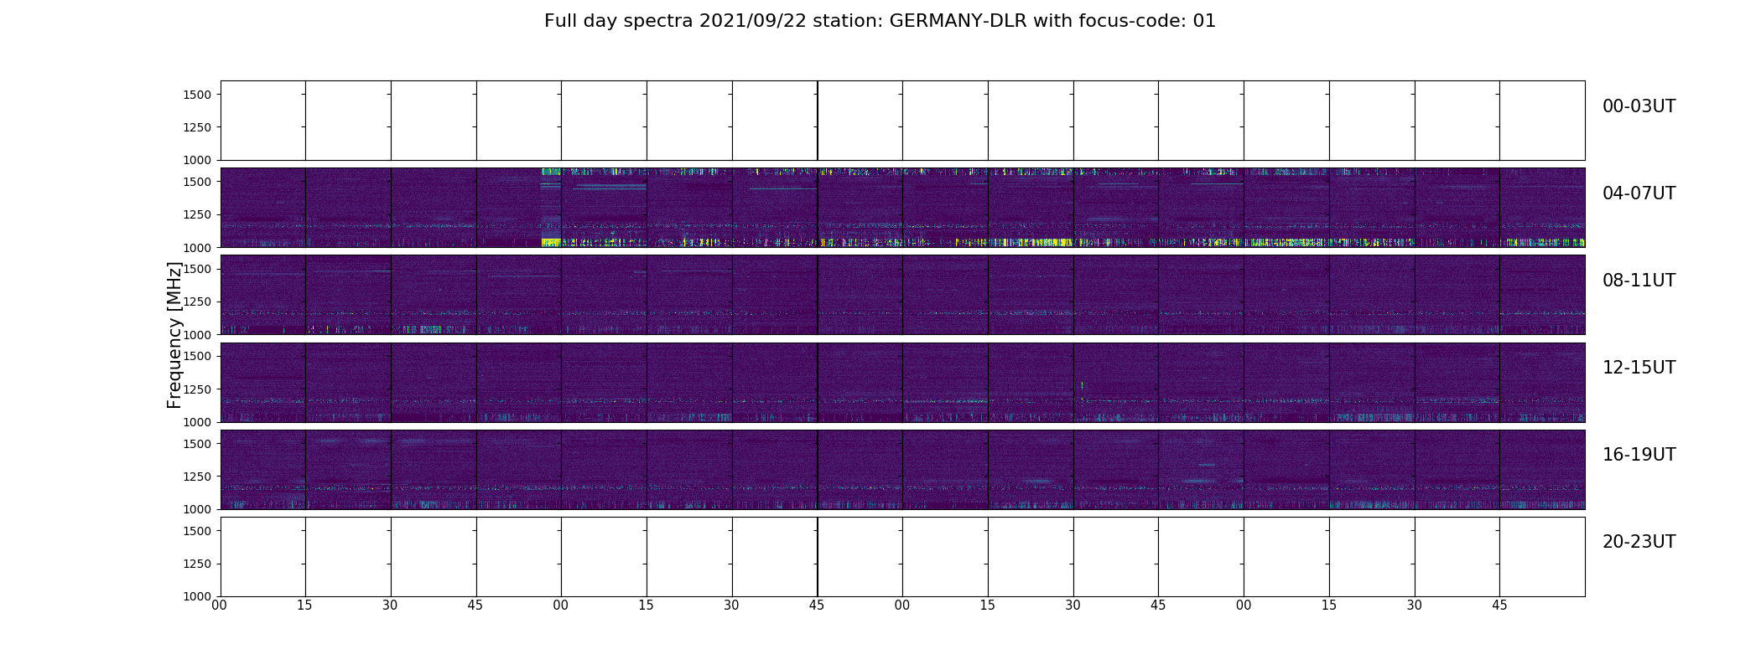Image resolution: width=1761 pixels, height=670 pixels.
Task: Click the rightmost '45' time axis tick
Action: 1499,605
